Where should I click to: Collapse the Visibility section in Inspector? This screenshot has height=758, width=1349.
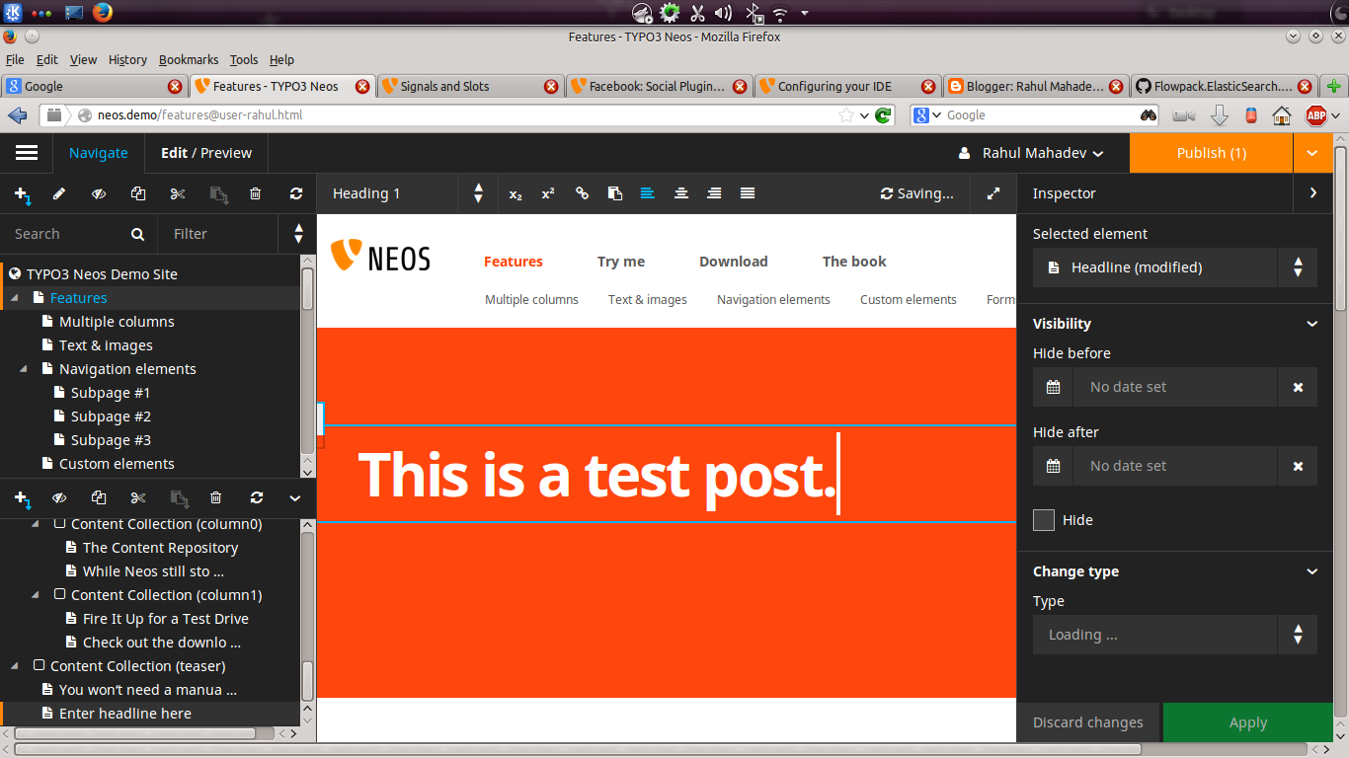1312,324
